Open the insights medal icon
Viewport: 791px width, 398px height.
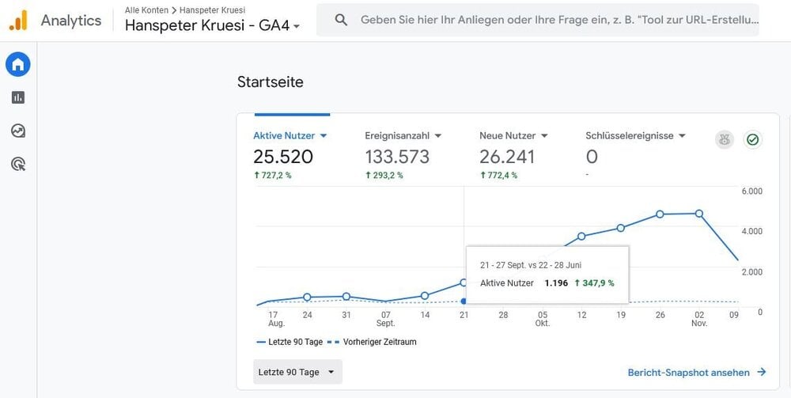click(x=725, y=140)
